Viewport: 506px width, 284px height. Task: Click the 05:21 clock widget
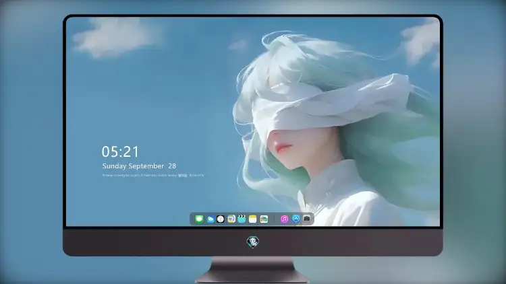click(x=120, y=151)
